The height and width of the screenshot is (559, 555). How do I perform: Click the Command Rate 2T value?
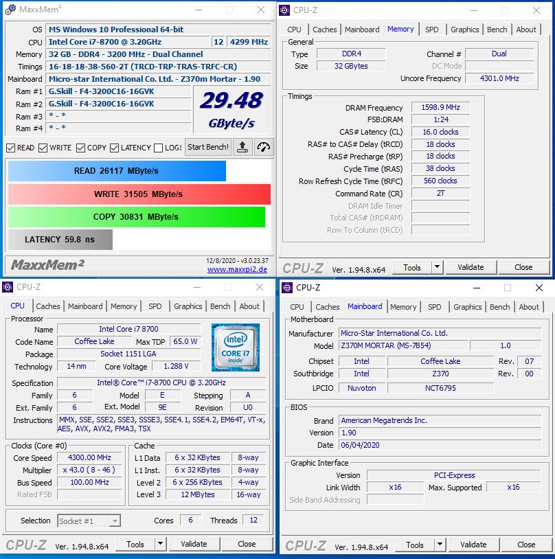point(440,193)
